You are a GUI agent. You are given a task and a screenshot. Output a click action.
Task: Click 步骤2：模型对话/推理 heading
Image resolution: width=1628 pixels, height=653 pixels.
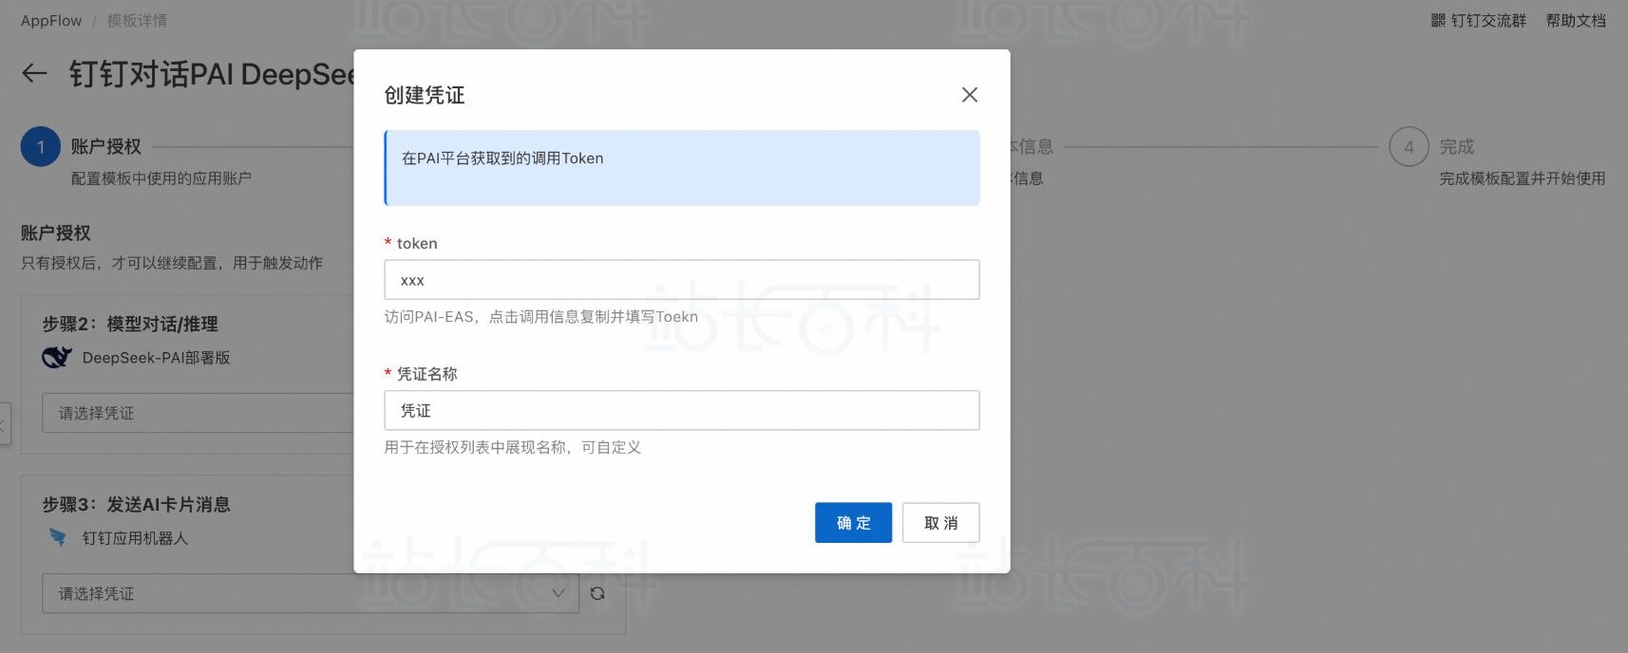pos(130,325)
